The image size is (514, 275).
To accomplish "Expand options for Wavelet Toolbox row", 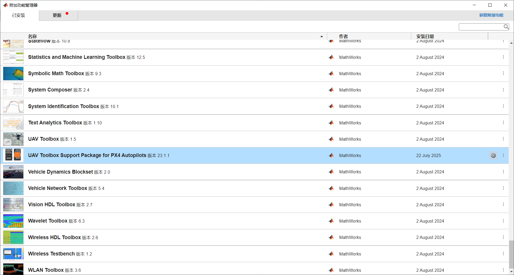I will 503,221.
